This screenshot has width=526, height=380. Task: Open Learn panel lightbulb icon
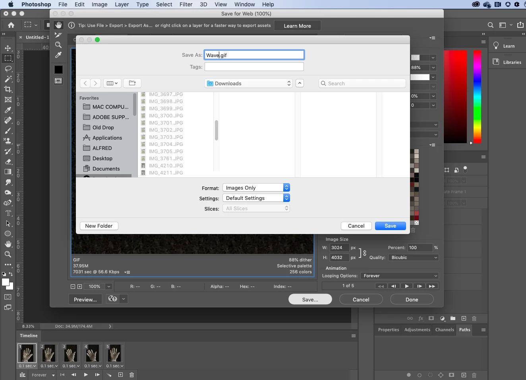point(496,46)
